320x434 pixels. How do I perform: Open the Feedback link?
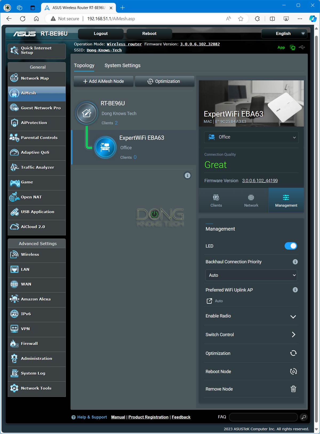181,417
